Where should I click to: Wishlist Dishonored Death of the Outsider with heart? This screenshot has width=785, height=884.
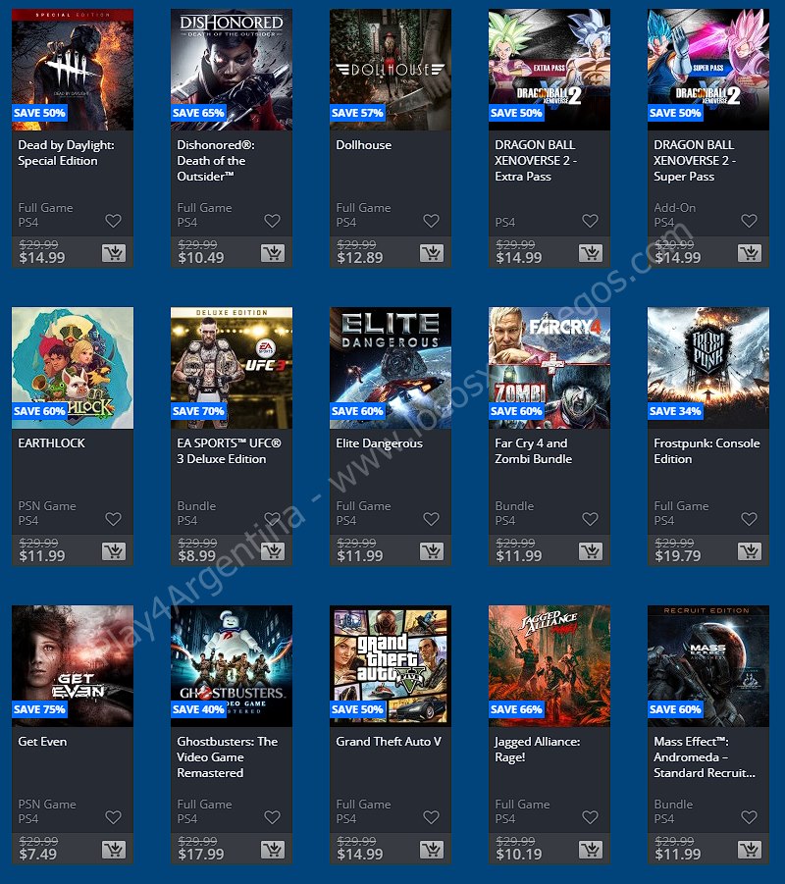[x=273, y=221]
